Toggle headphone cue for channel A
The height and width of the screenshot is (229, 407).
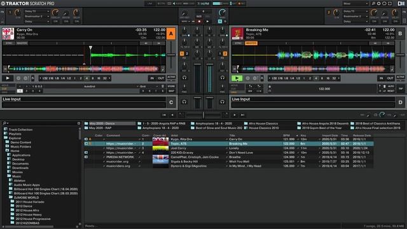click(184, 78)
